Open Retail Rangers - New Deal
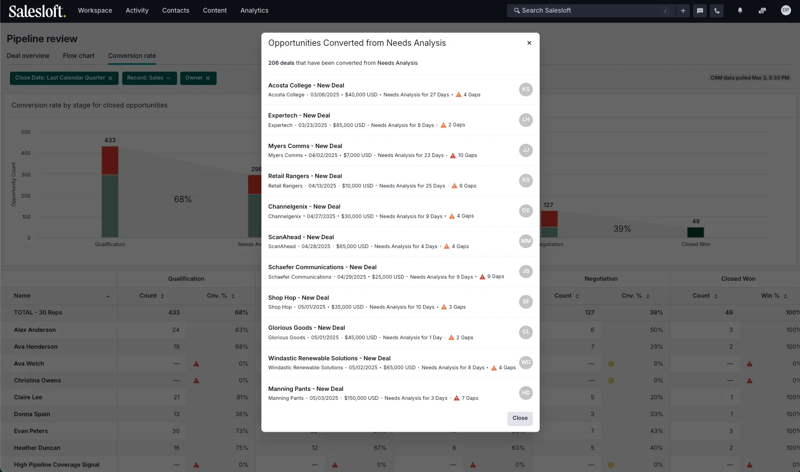The height and width of the screenshot is (472, 800). tap(305, 176)
